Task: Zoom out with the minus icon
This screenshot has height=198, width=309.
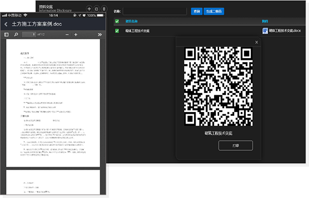Action: 67,35
